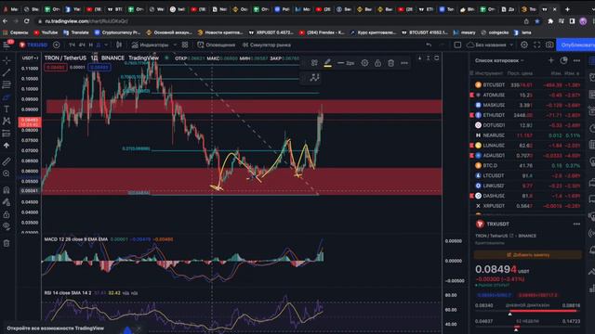Viewport: 595px width, 334px height.
Task: Click the trash remove drawings icon
Action: [7, 243]
